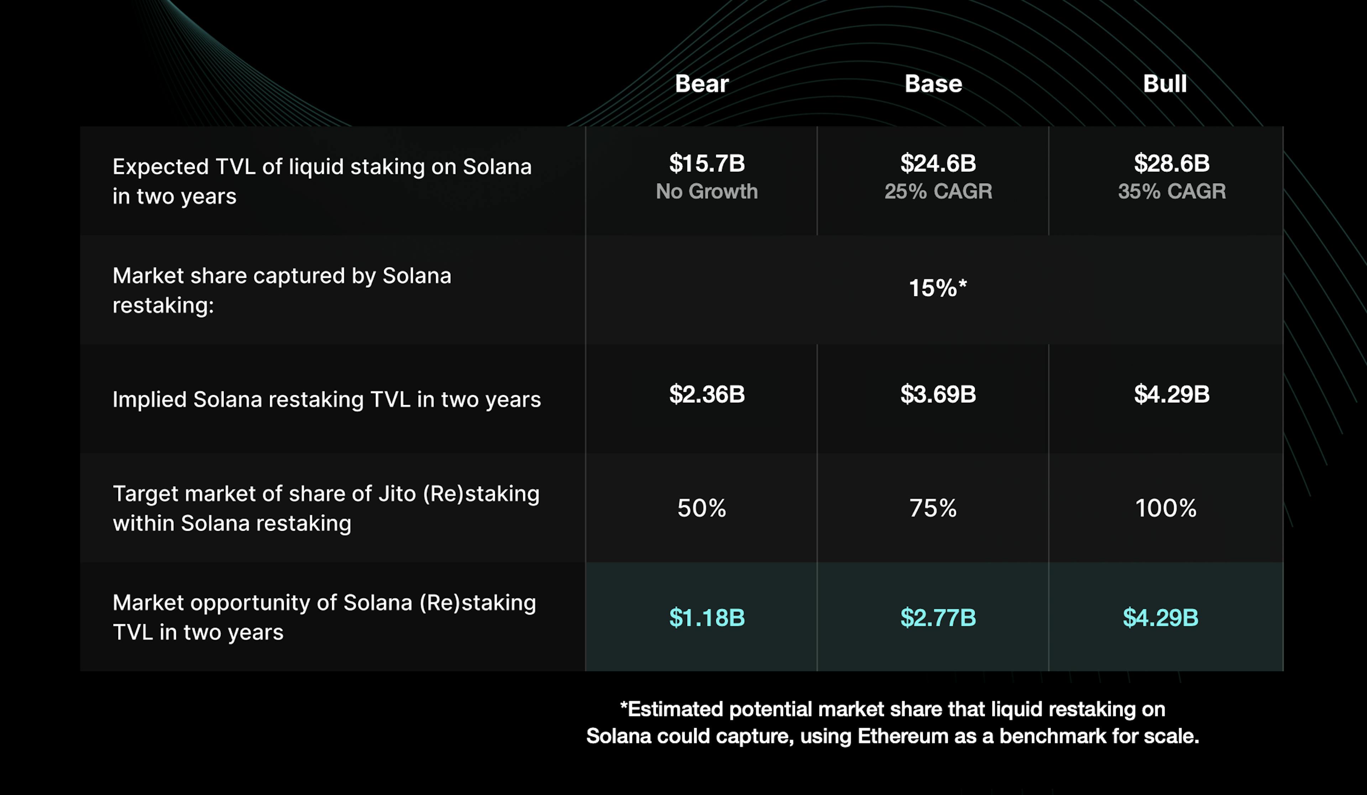Click the Market opportunity row label
This screenshot has height=795, width=1367.
[x=324, y=617]
